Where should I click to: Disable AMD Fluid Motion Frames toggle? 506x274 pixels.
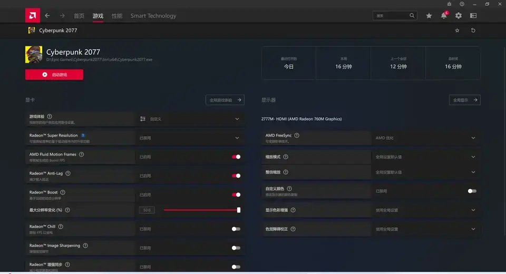click(236, 157)
